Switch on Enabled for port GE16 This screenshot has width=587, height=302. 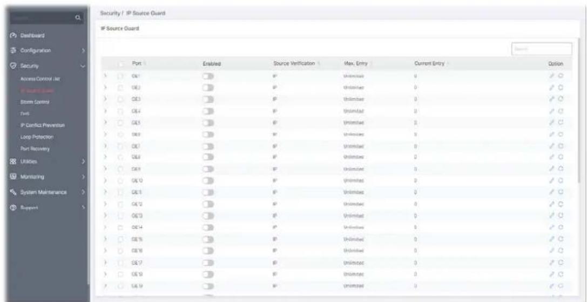(208, 250)
